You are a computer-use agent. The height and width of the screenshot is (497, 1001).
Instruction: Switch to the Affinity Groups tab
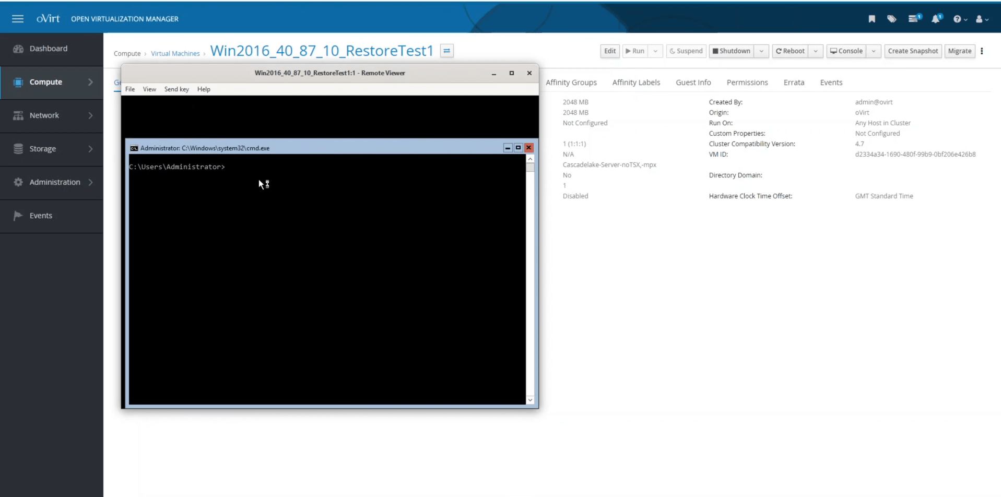click(x=571, y=82)
